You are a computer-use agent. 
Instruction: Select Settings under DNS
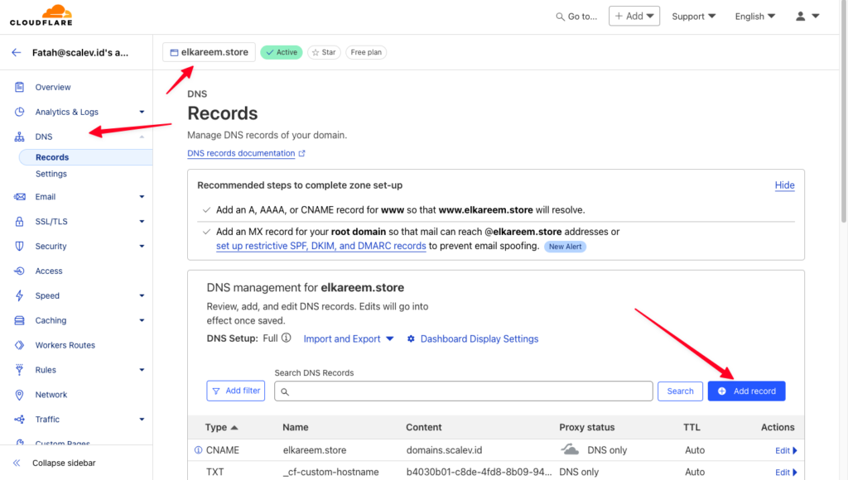[51, 174]
